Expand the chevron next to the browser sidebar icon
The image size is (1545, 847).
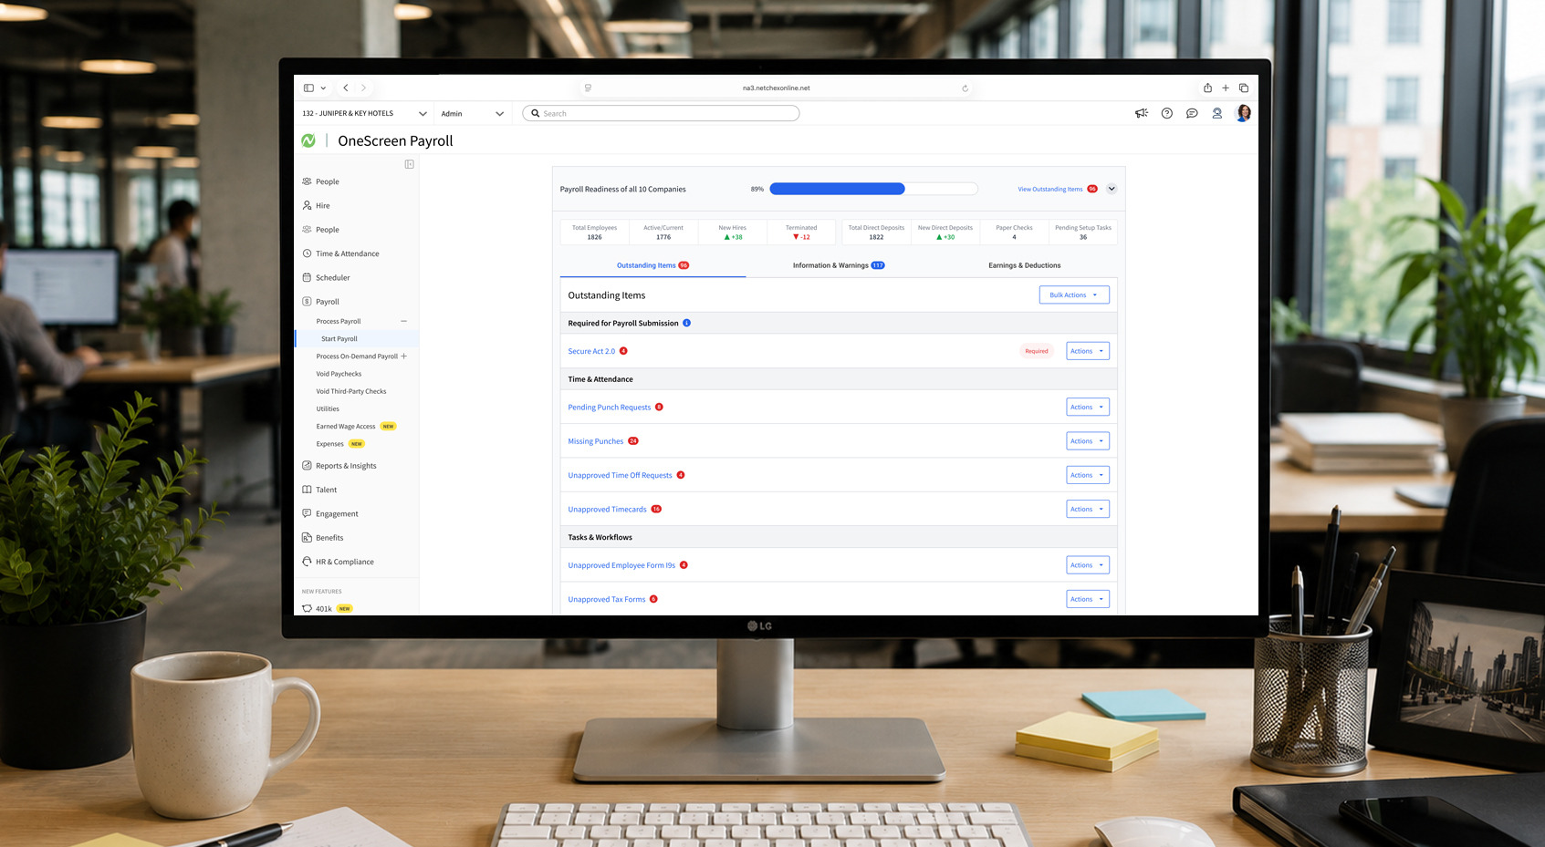click(x=323, y=88)
